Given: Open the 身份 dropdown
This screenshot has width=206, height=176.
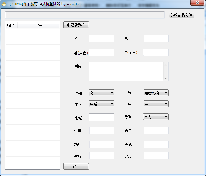Looking at the screenshot, I should point(155,117).
